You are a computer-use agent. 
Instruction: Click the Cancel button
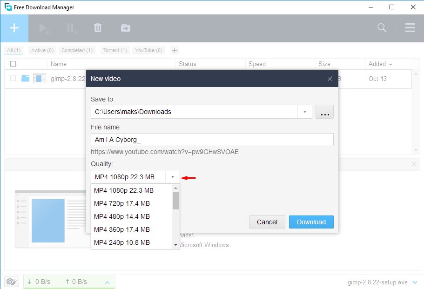pos(267,222)
